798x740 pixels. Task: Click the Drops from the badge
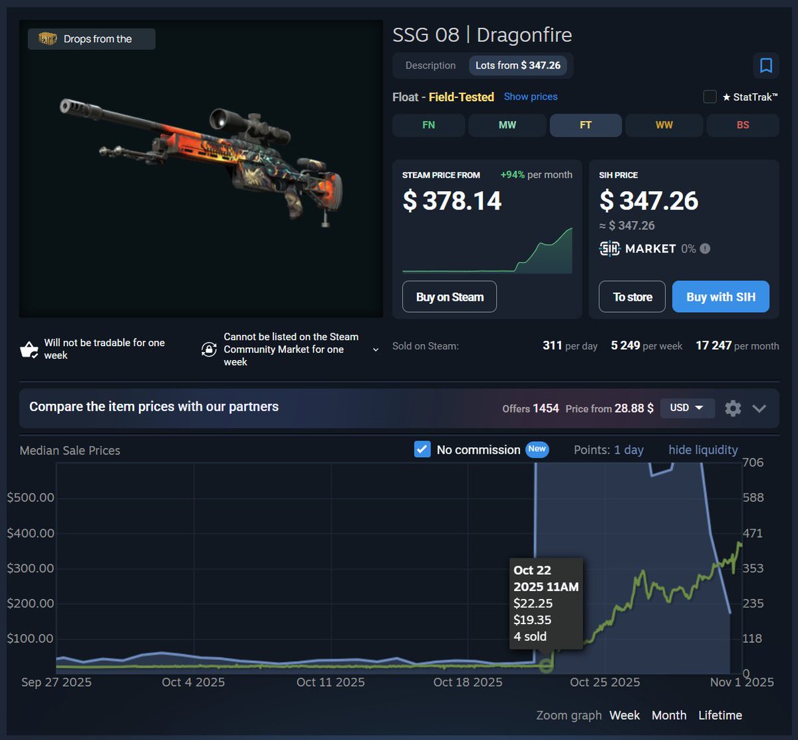[92, 39]
